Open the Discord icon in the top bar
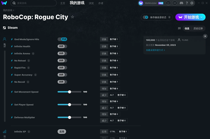Screen dimensions: 210x139 [181, 3]
